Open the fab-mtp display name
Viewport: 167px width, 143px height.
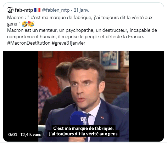[x=24, y=10]
